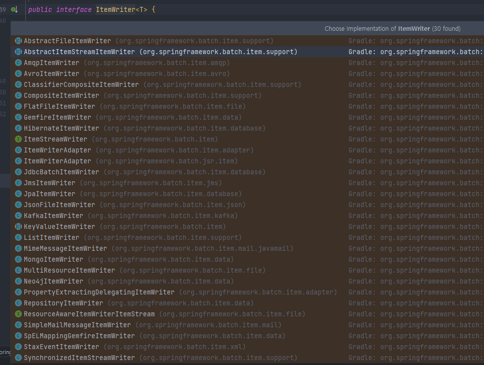484x365 pixels.
Task: Click the implementations gutter icon beside ItemWriter
Action: point(14,9)
